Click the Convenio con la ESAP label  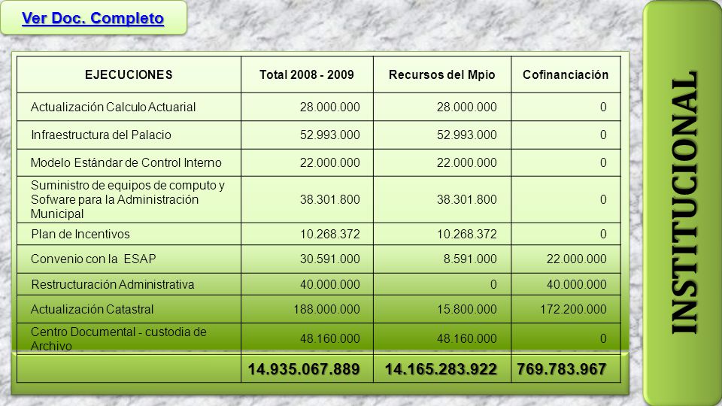[93, 259]
